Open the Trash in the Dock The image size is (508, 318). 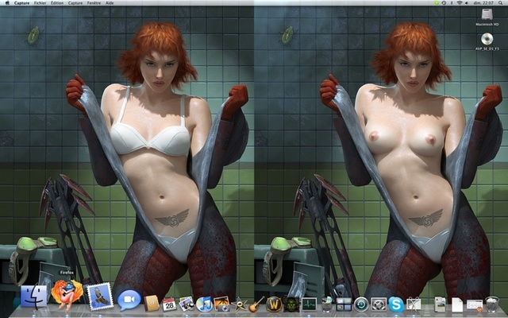(x=492, y=304)
